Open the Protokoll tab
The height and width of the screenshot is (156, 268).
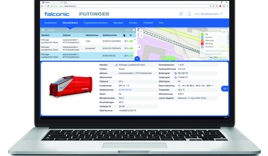coord(148,23)
